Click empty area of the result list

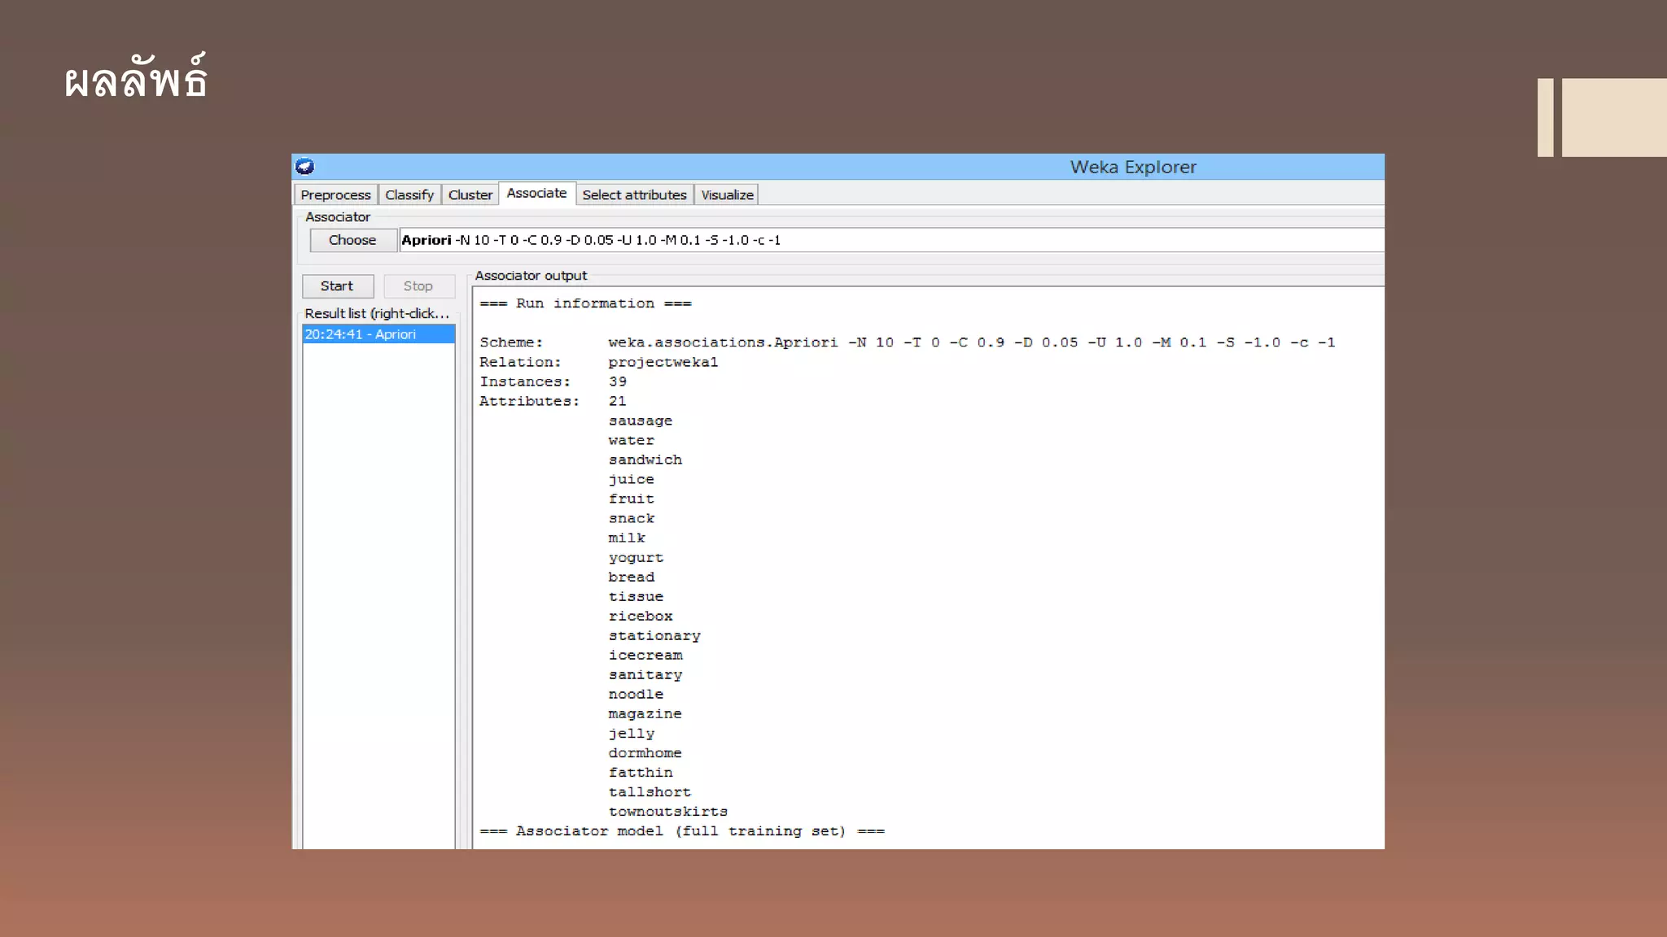[x=378, y=569]
